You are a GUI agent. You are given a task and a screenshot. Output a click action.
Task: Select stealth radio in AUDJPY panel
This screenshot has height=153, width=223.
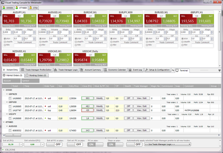[5, 42]
